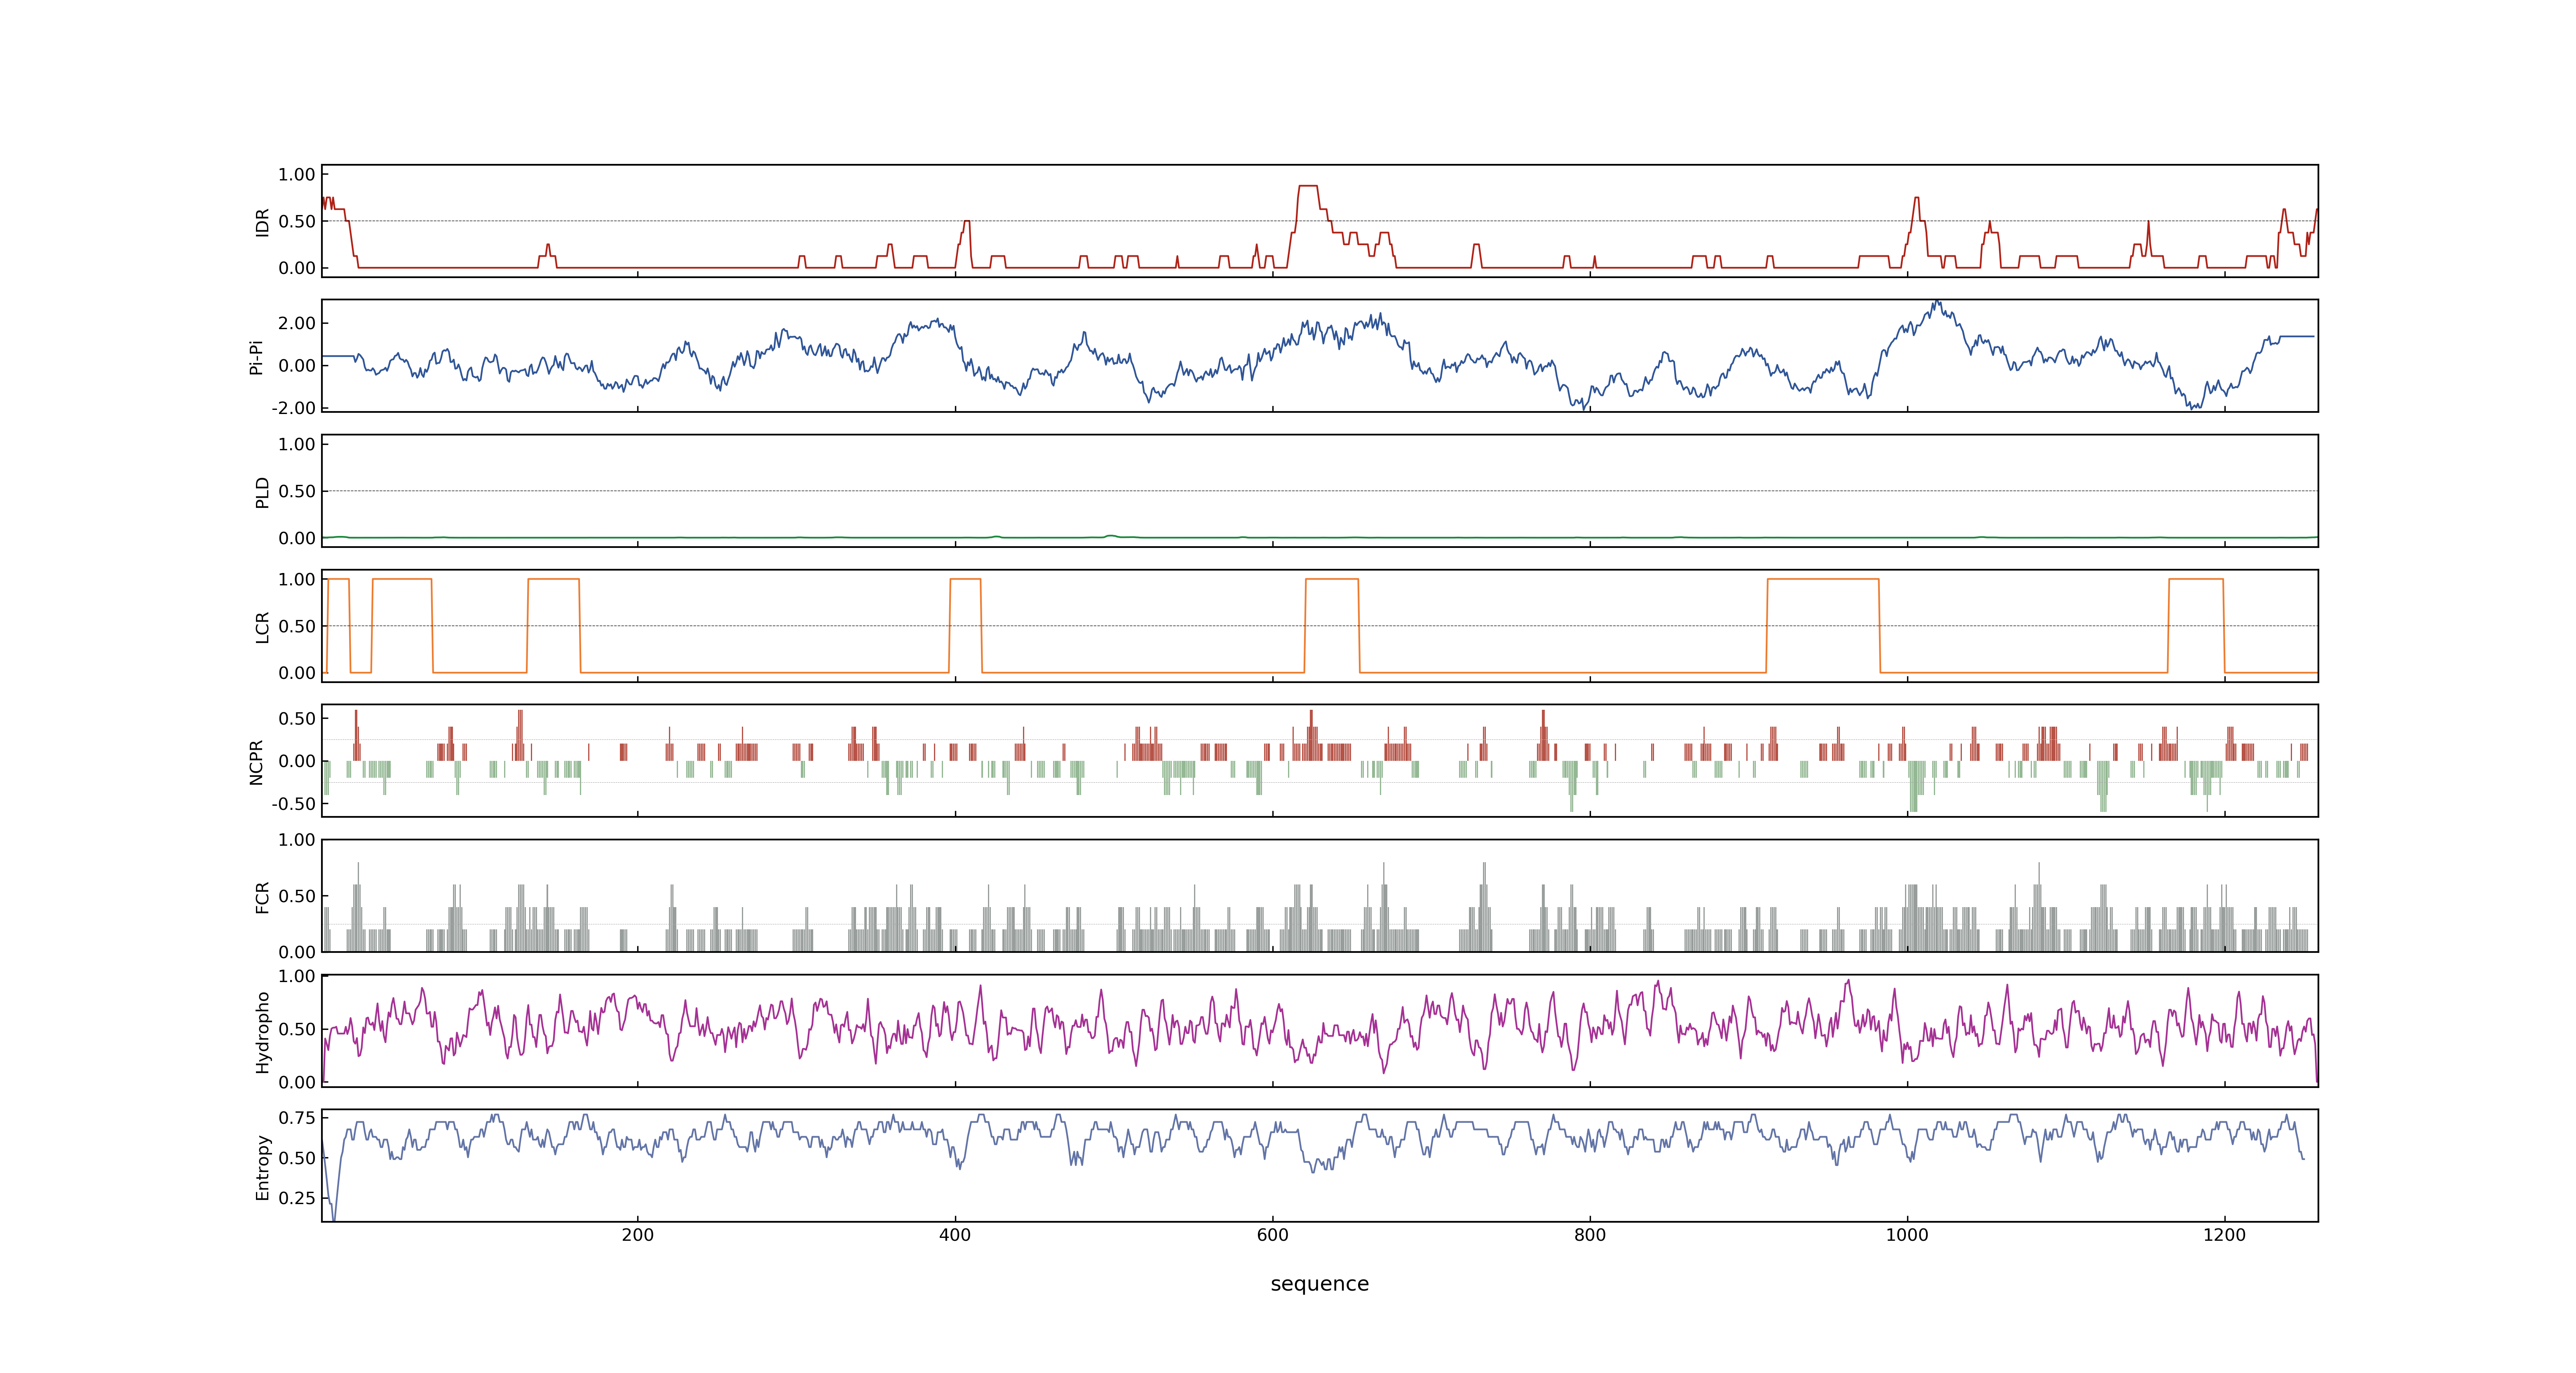Click the -0.50 tick on NCPR axis
The height and width of the screenshot is (1373, 2576).
[x=293, y=805]
